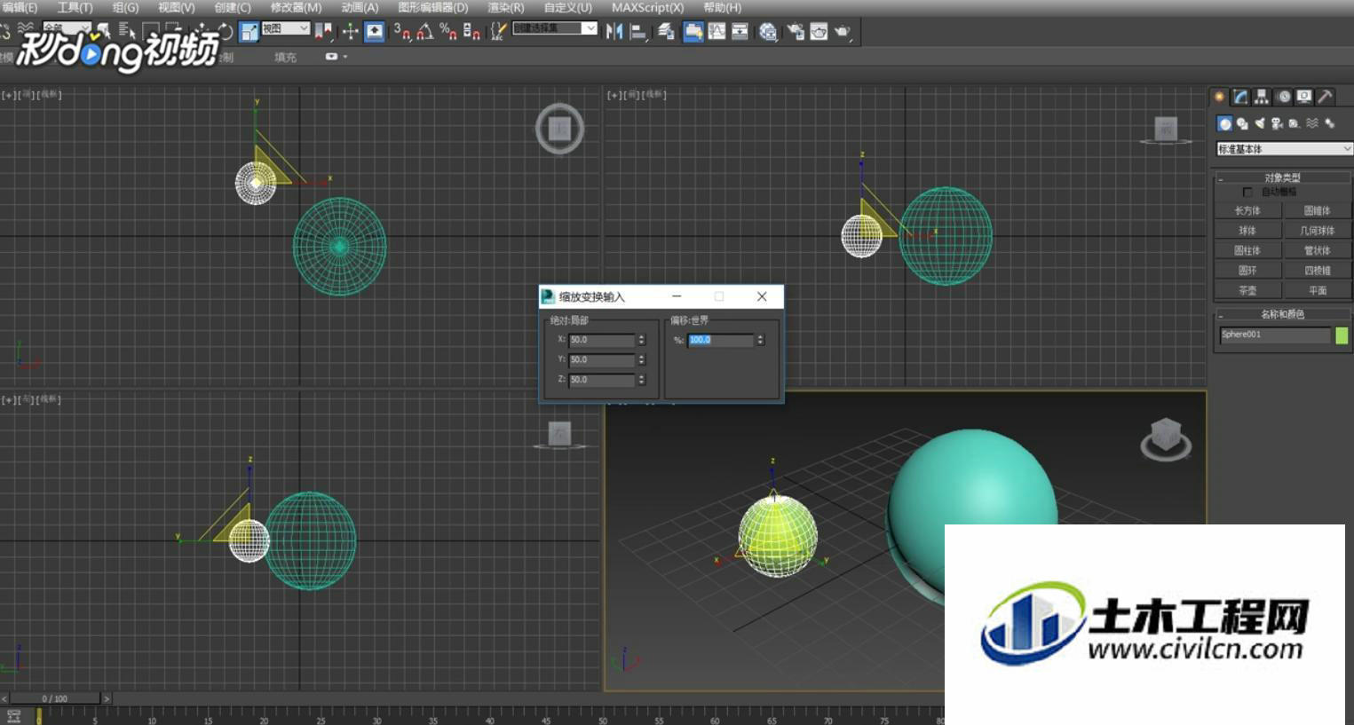Viewport: 1354px width, 725px height.
Task: Open the 工具(T) menu
Action: point(75,7)
